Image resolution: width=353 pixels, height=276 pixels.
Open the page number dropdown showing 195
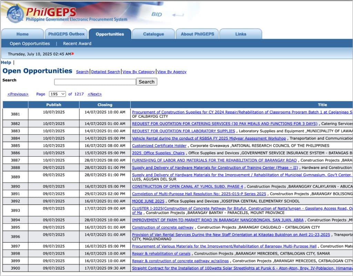pos(57,94)
